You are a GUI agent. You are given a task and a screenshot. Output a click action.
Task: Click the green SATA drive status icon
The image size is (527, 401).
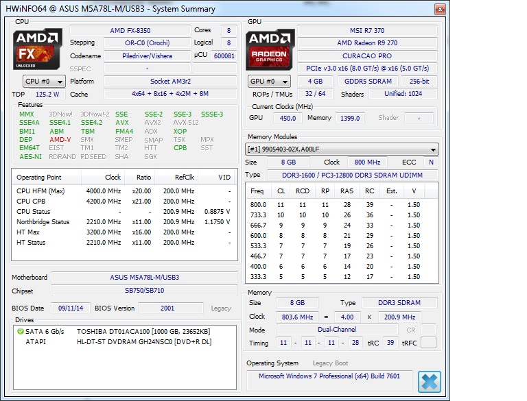[x=20, y=332]
